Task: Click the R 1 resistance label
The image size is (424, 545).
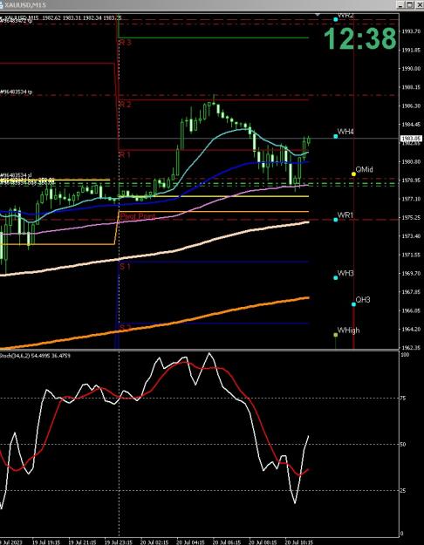Action: tap(125, 154)
